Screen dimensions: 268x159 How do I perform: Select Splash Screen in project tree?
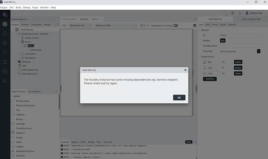coord(32,38)
